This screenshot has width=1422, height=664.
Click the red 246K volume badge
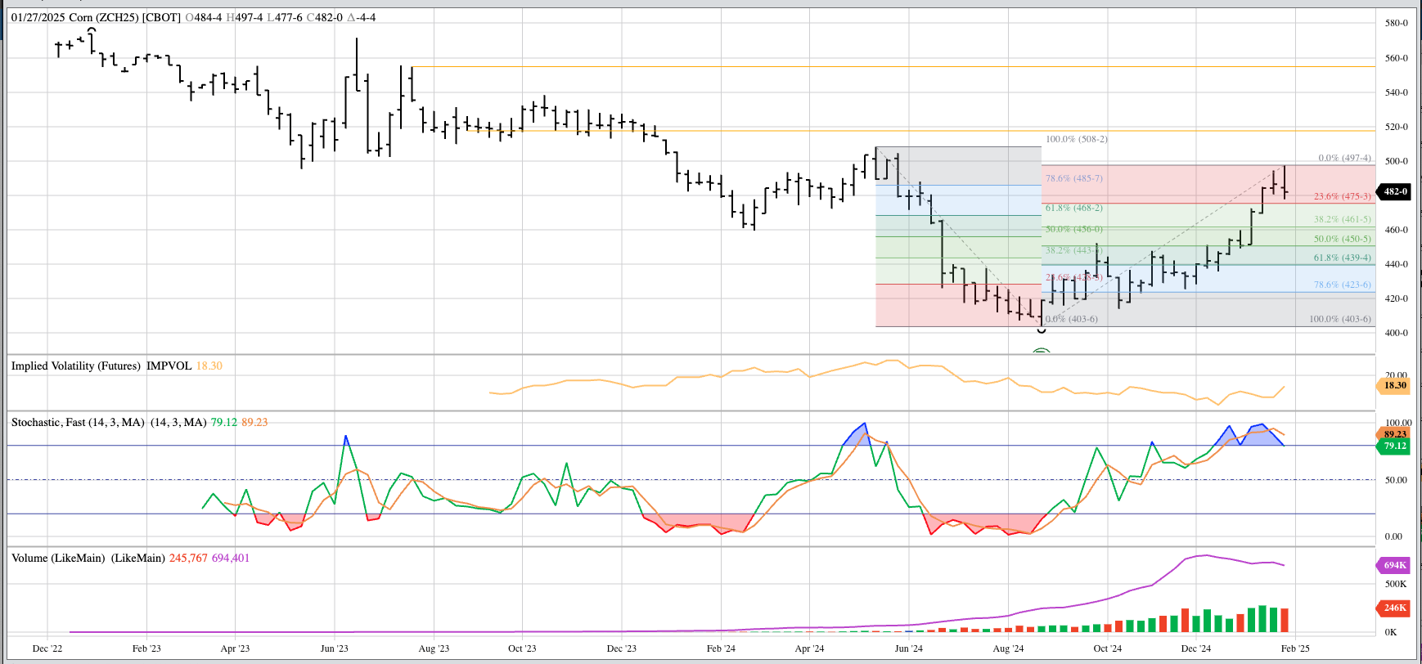(x=1394, y=608)
